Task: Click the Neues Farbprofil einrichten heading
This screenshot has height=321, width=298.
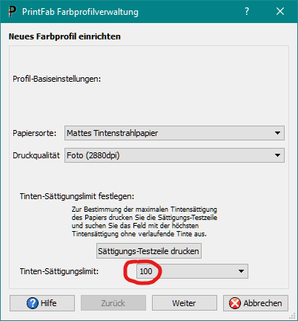Action: pos(64,36)
